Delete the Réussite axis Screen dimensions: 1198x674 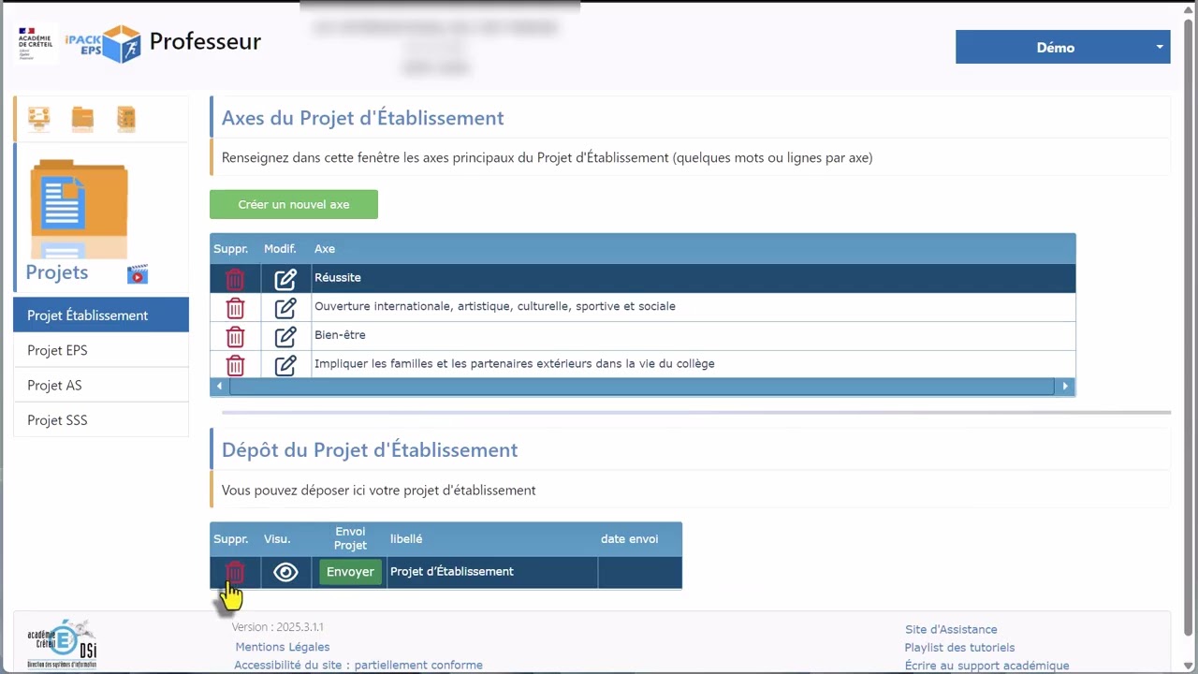click(x=235, y=279)
